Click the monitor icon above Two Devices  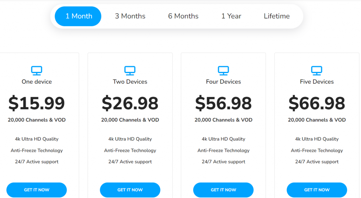pyautogui.click(x=130, y=70)
